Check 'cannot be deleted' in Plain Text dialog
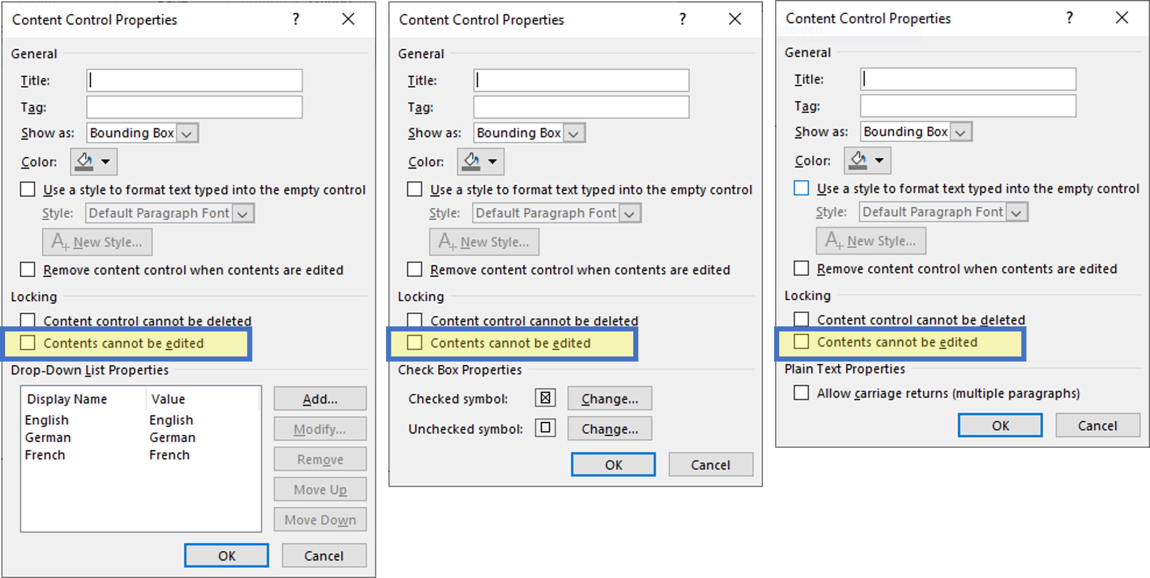The height and width of the screenshot is (578, 1150). pyautogui.click(x=801, y=319)
